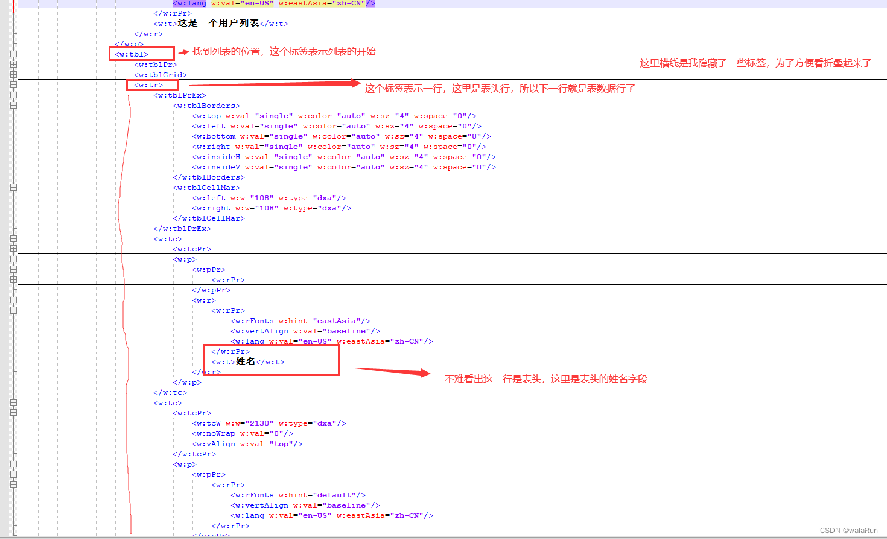Click the <w:rFonts w:hint="default"/> line
Viewport: 887px width, 539px height.
(x=298, y=495)
